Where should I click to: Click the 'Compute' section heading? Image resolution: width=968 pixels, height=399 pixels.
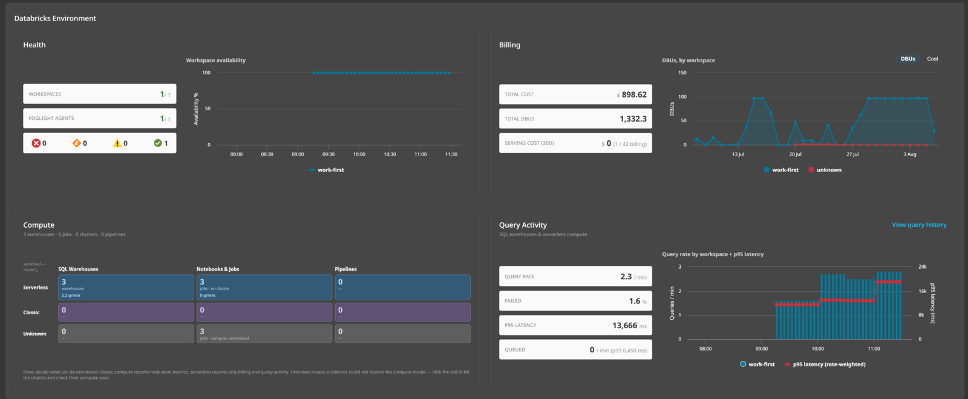pyautogui.click(x=39, y=225)
